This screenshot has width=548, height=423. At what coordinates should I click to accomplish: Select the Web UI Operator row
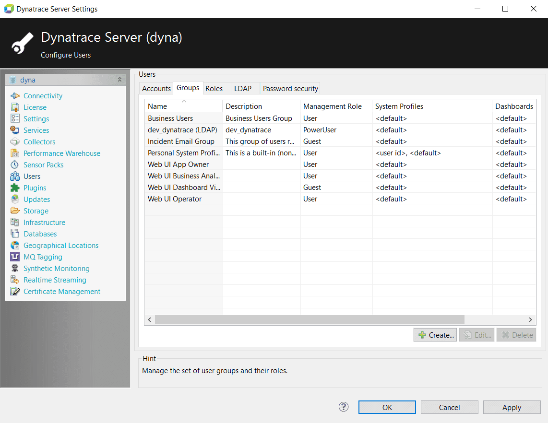click(340, 199)
